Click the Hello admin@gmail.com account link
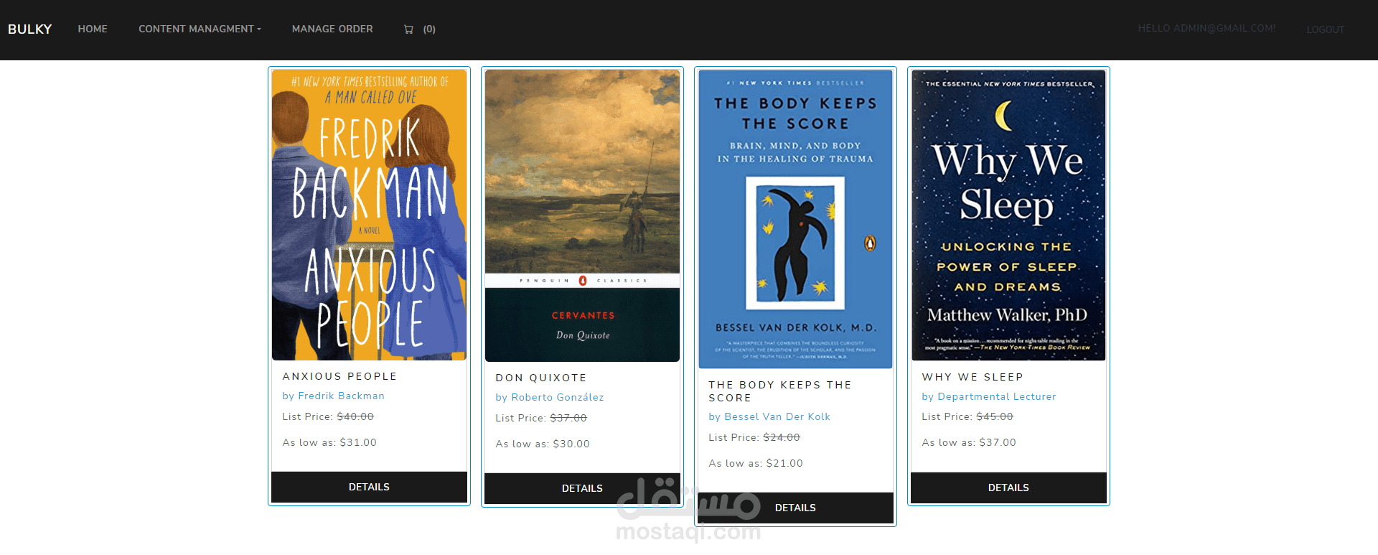Image resolution: width=1378 pixels, height=555 pixels. pos(1206,29)
